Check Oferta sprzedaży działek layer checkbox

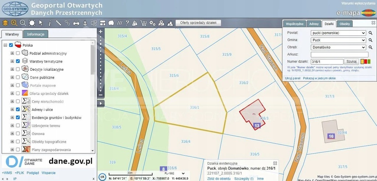coord(18,93)
